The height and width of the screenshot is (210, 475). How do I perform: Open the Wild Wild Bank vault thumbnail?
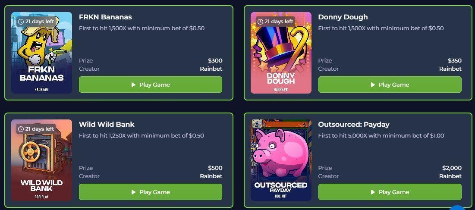tap(42, 160)
